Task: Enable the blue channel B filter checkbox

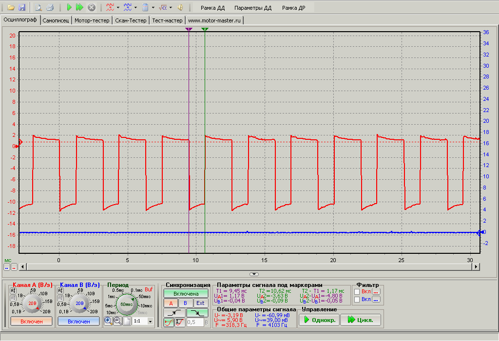Action: tap(357, 300)
